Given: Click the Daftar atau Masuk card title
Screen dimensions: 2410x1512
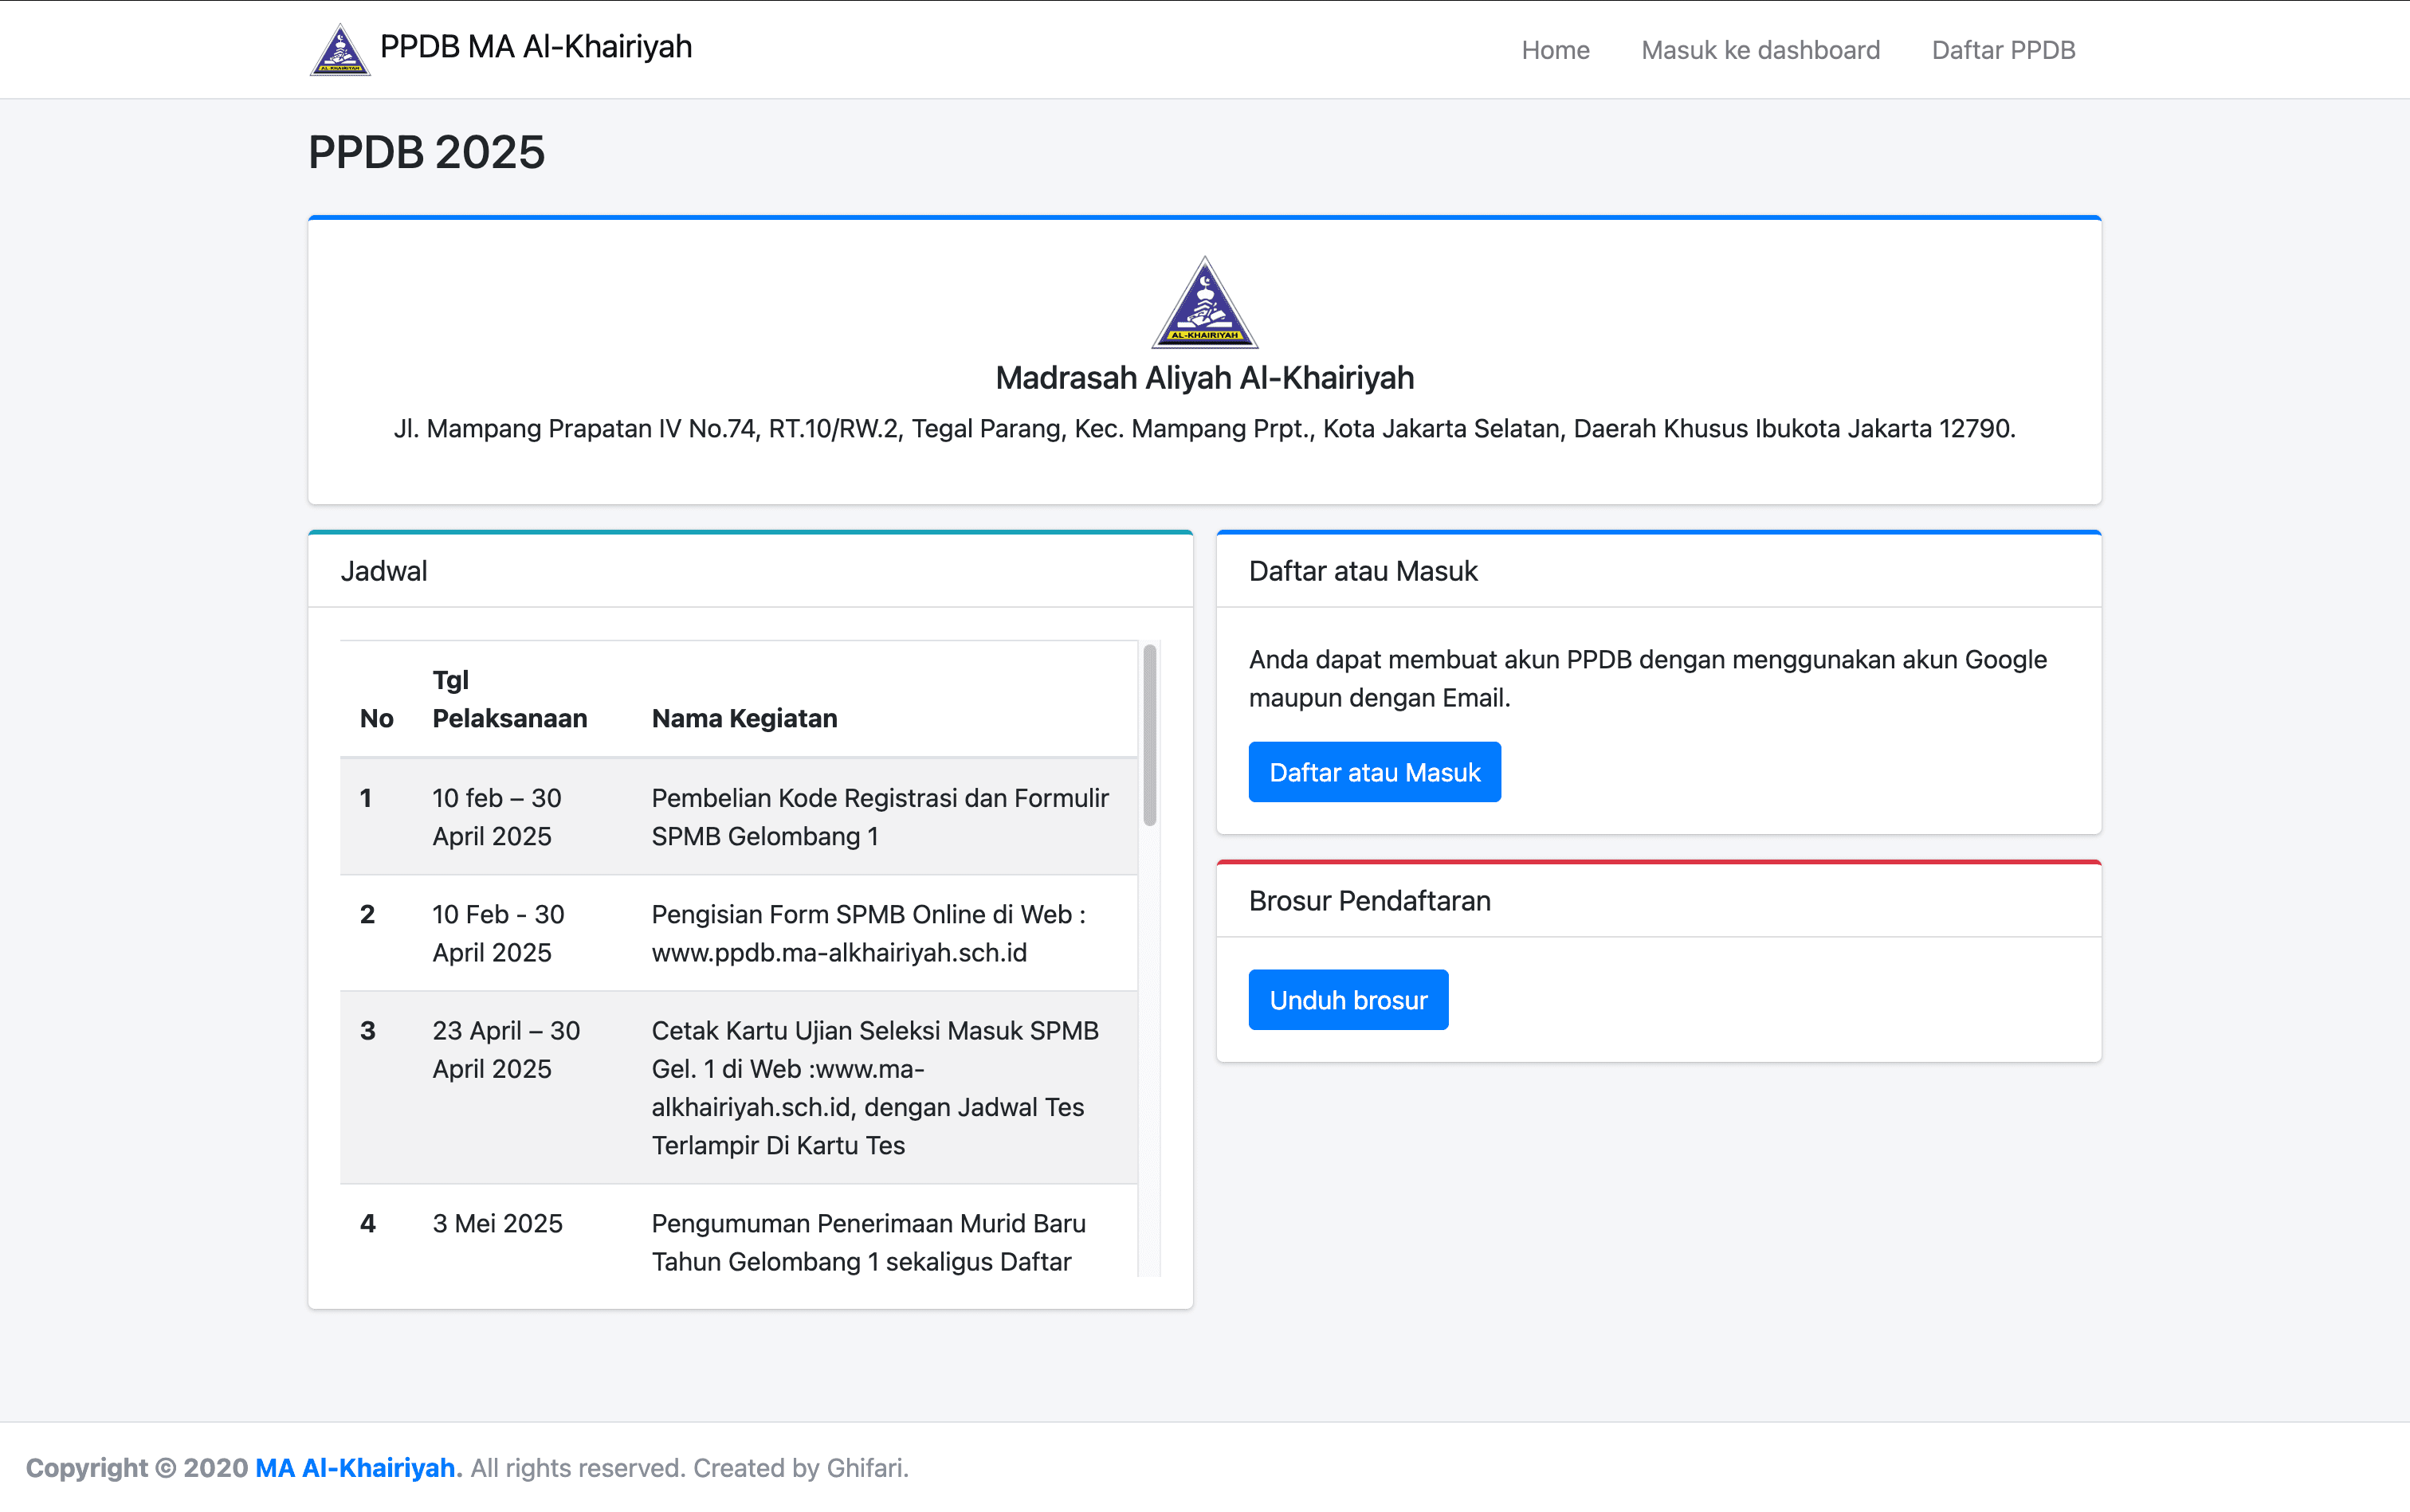Looking at the screenshot, I should coord(1363,571).
